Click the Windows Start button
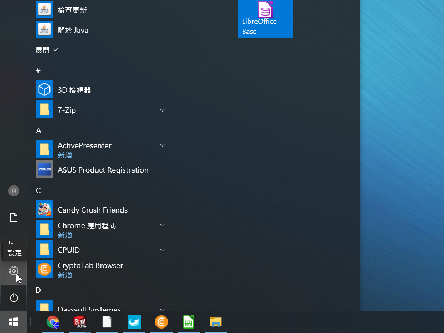This screenshot has height=333, width=444. (x=13, y=322)
